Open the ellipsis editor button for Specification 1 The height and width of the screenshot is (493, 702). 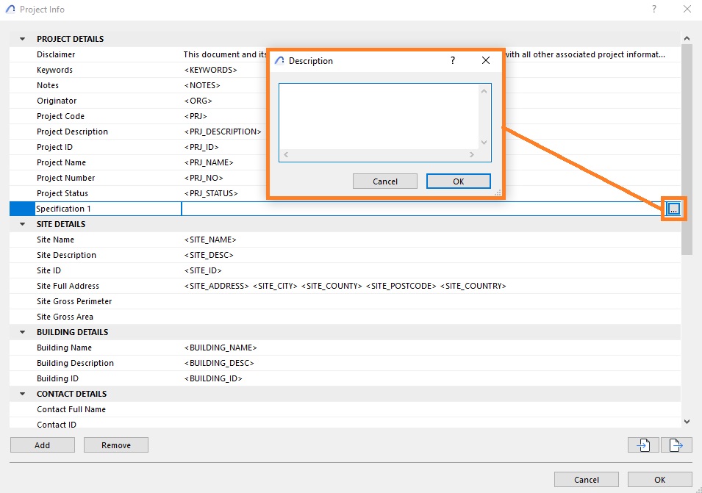[x=673, y=209]
